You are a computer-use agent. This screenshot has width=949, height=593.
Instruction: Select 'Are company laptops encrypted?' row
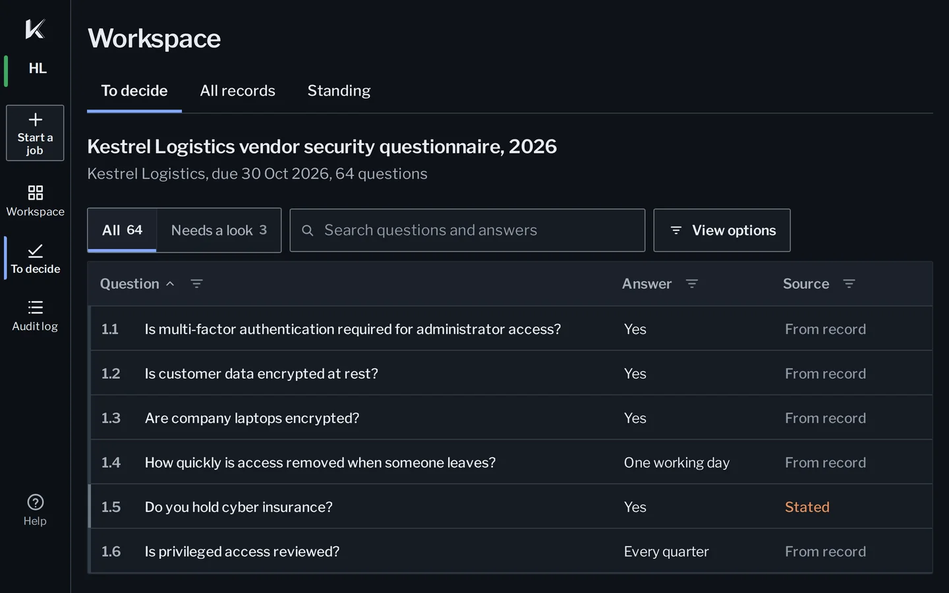pyautogui.click(x=511, y=418)
